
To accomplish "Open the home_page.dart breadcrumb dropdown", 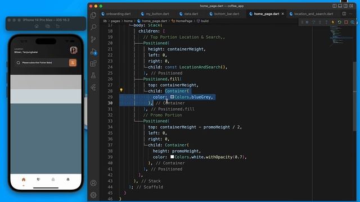I will [x=152, y=21].
